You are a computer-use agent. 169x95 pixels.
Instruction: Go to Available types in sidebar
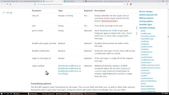pyautogui.click(x=145, y=25)
